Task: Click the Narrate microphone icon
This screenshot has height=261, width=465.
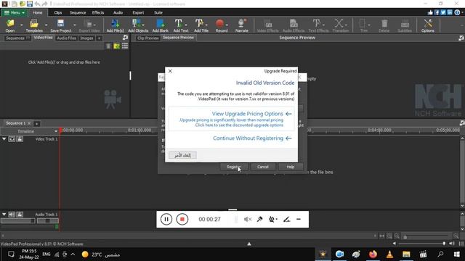Action: point(241,23)
